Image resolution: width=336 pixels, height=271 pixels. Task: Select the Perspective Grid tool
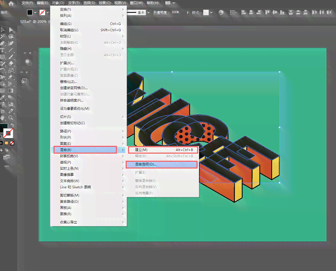[x=11, y=84]
